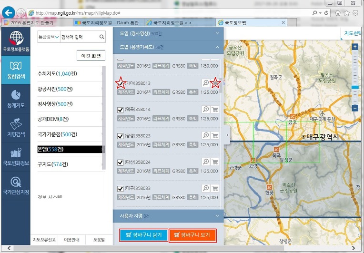Click the map zoom level slider handle
Screen dimensions: 364x253
pyautogui.click(x=355, y=87)
